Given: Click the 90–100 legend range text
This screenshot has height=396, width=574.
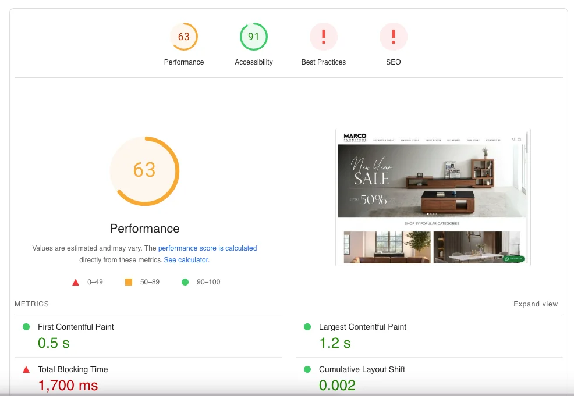Looking at the screenshot, I should tap(208, 282).
